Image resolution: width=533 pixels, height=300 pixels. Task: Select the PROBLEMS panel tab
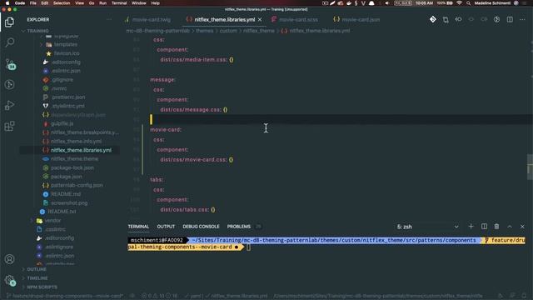click(x=239, y=227)
